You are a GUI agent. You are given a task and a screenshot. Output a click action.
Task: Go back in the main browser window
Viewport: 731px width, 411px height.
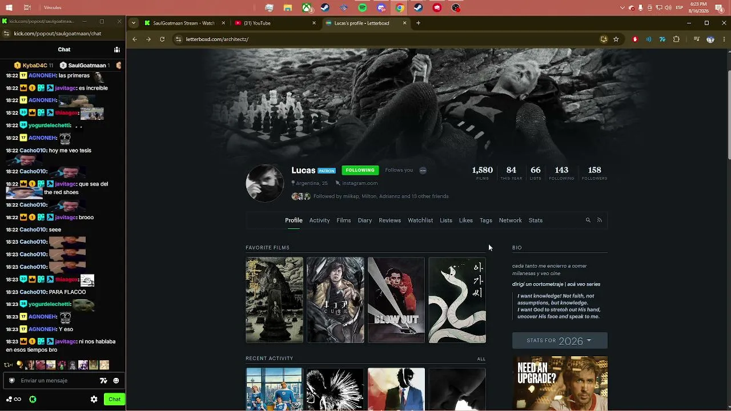coord(135,39)
